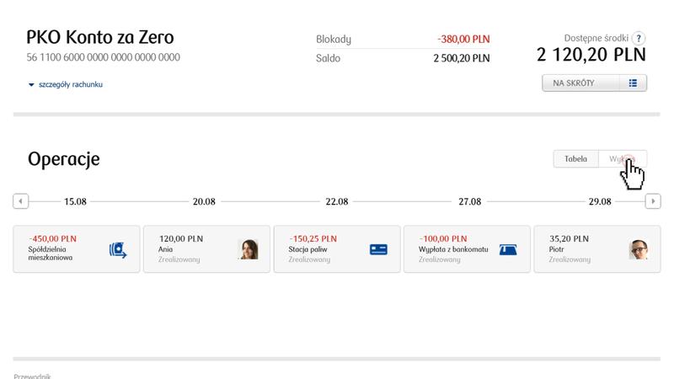Image resolution: width=674 pixels, height=379 pixels.
Task: Click the Przewodnik link at the bottom
Action: pyautogui.click(x=32, y=376)
